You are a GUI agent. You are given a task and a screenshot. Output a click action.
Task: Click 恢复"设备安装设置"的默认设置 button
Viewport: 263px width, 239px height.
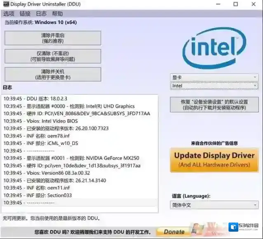pos(214,104)
